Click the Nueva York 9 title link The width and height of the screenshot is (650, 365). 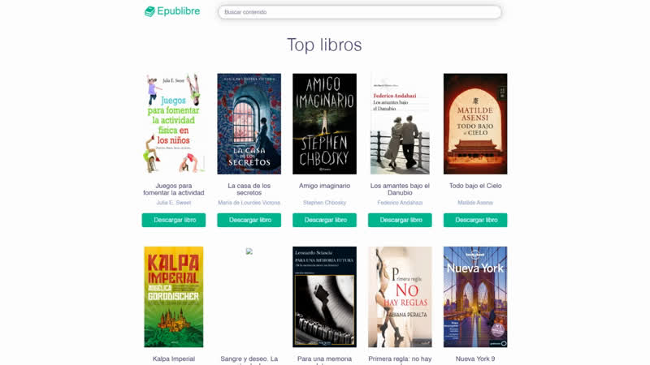[x=475, y=359]
